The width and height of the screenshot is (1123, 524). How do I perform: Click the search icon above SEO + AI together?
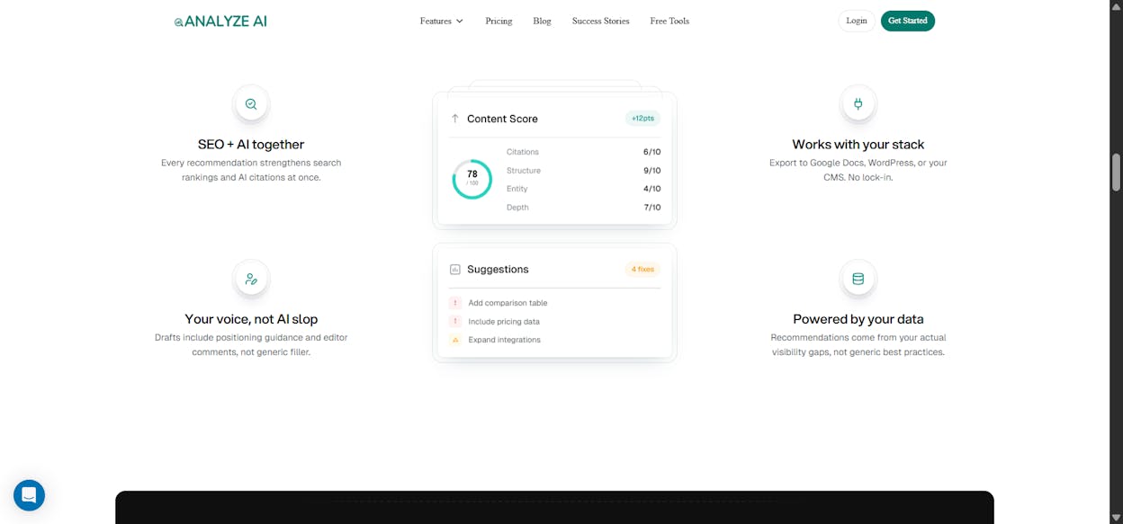[251, 104]
